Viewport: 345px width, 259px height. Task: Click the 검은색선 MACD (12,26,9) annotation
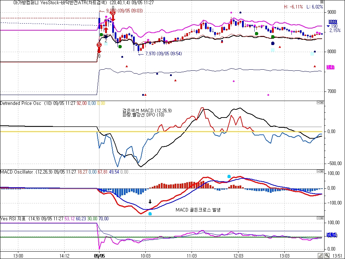[x=147, y=110]
